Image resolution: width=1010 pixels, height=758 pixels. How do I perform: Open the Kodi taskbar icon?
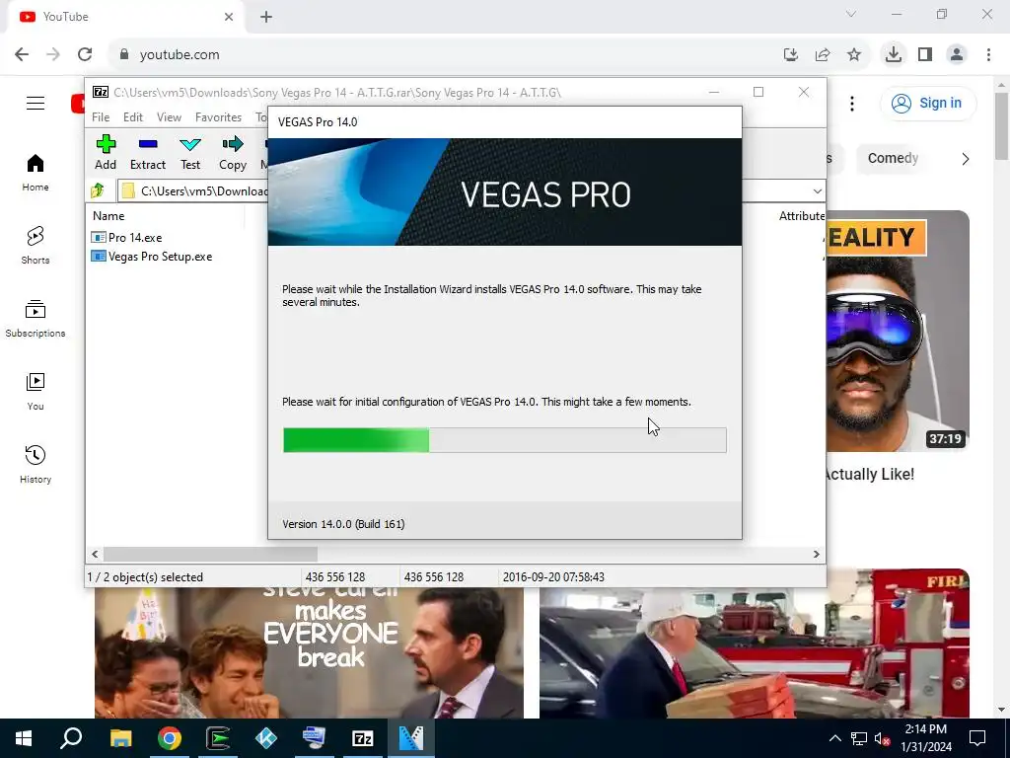click(266, 738)
